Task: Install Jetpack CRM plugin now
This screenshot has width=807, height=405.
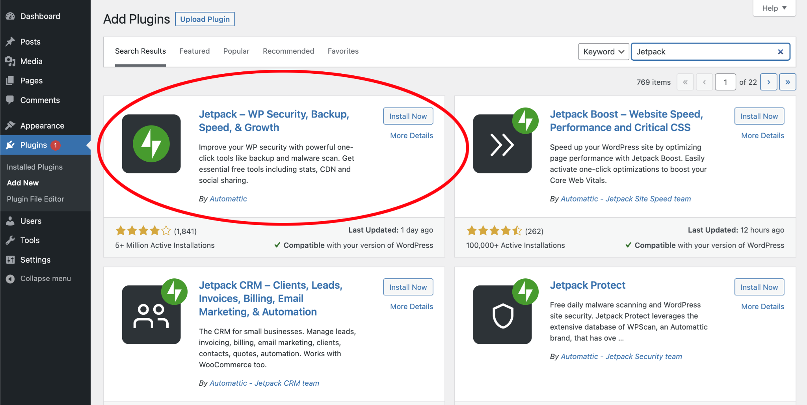Action: pyautogui.click(x=408, y=287)
